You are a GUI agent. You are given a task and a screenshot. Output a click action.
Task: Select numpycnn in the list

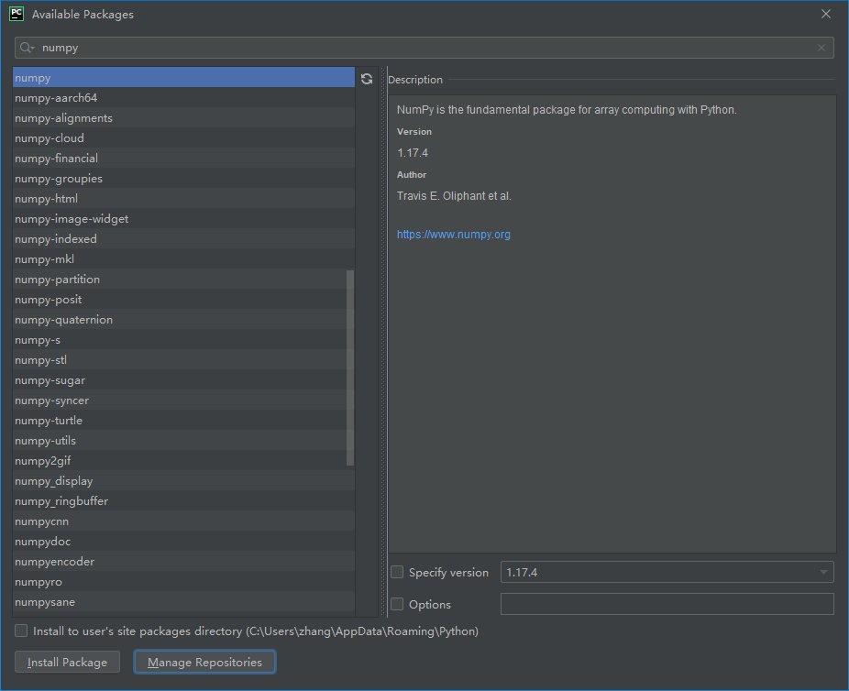[183, 521]
